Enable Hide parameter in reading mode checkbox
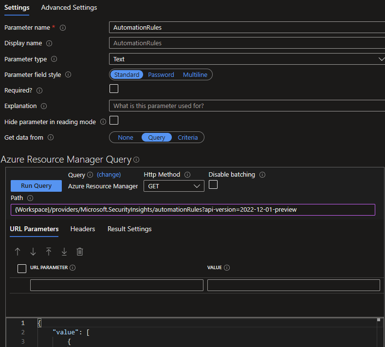Screen dimensions: 385x347 114,120
